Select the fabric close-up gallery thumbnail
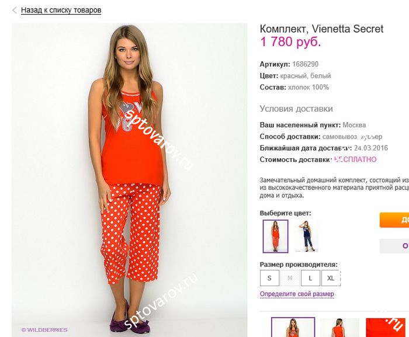409x337 pixels. point(385,327)
